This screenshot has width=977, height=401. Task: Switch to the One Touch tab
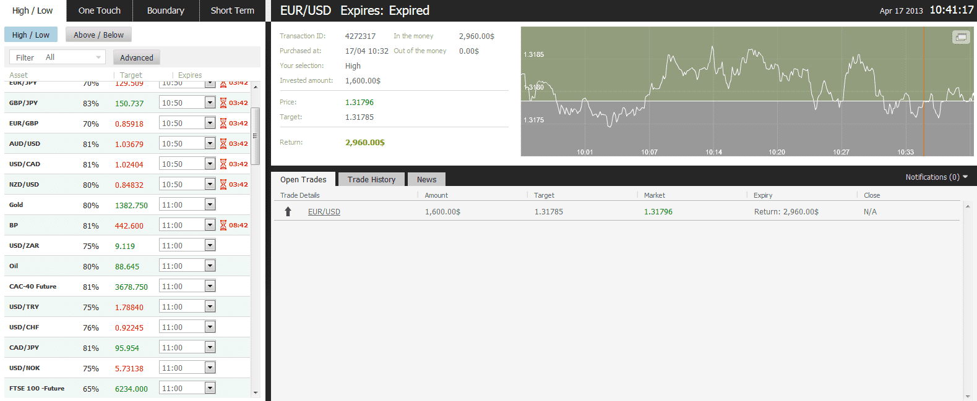(x=100, y=11)
